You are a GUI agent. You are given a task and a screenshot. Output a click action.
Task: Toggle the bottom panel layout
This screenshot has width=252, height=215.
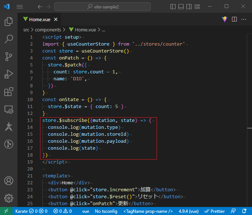point(181,7)
